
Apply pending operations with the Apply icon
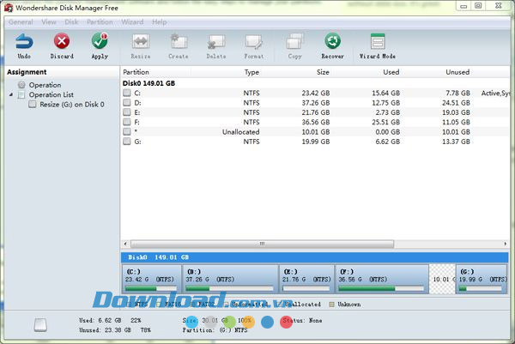pos(100,41)
